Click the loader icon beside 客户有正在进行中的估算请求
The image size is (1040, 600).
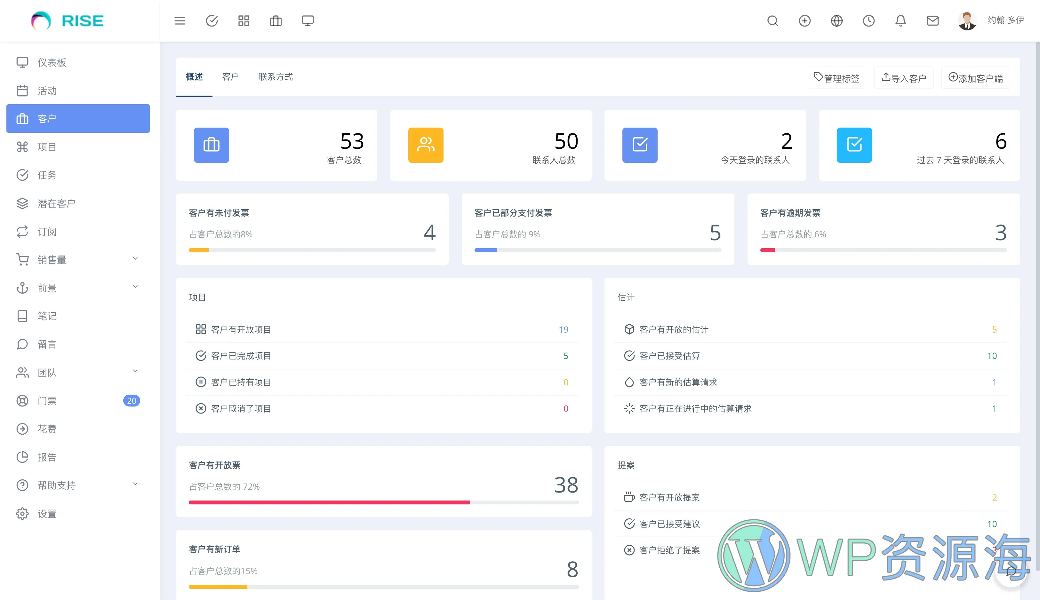click(629, 408)
